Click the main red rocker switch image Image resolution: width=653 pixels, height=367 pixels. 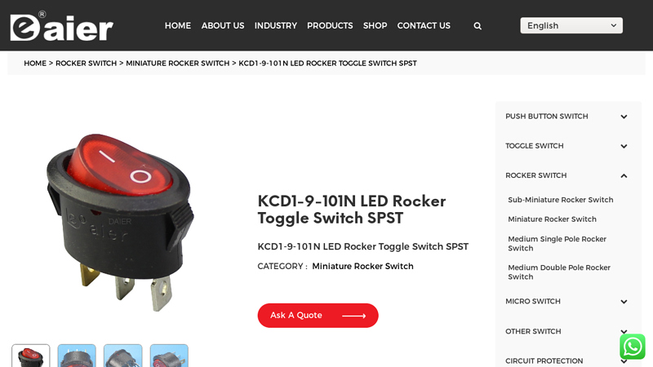120,222
